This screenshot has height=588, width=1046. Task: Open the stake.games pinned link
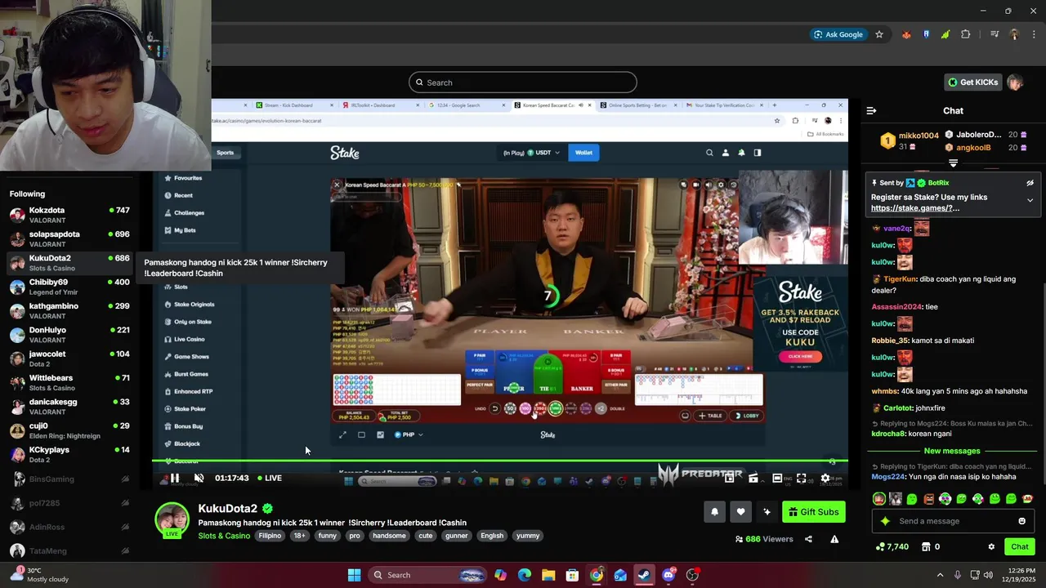[x=915, y=208]
